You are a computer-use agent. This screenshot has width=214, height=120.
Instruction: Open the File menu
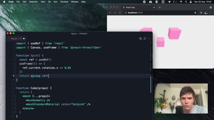pyautogui.click(x=18, y=2)
